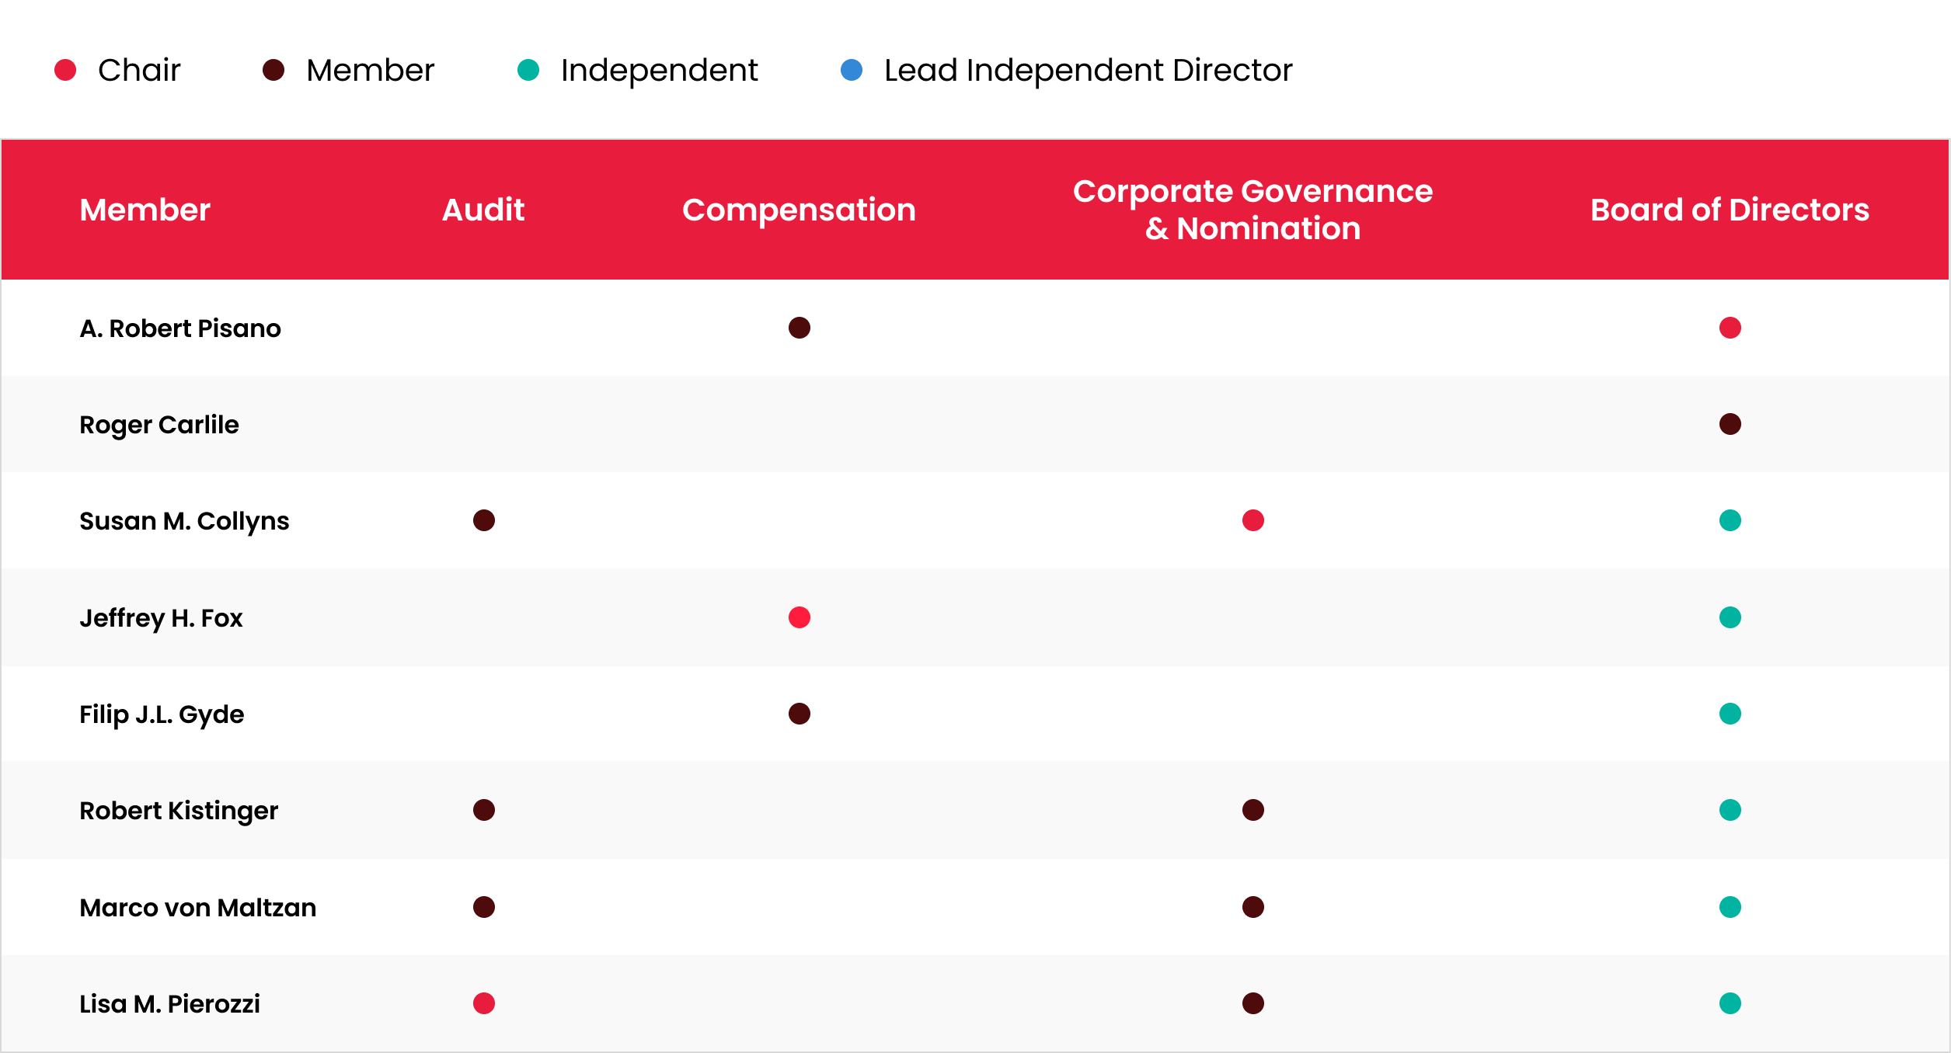This screenshot has width=1951, height=1053.
Task: Click Filip J.L. Gyde's Compensation dot
Action: pos(799,714)
